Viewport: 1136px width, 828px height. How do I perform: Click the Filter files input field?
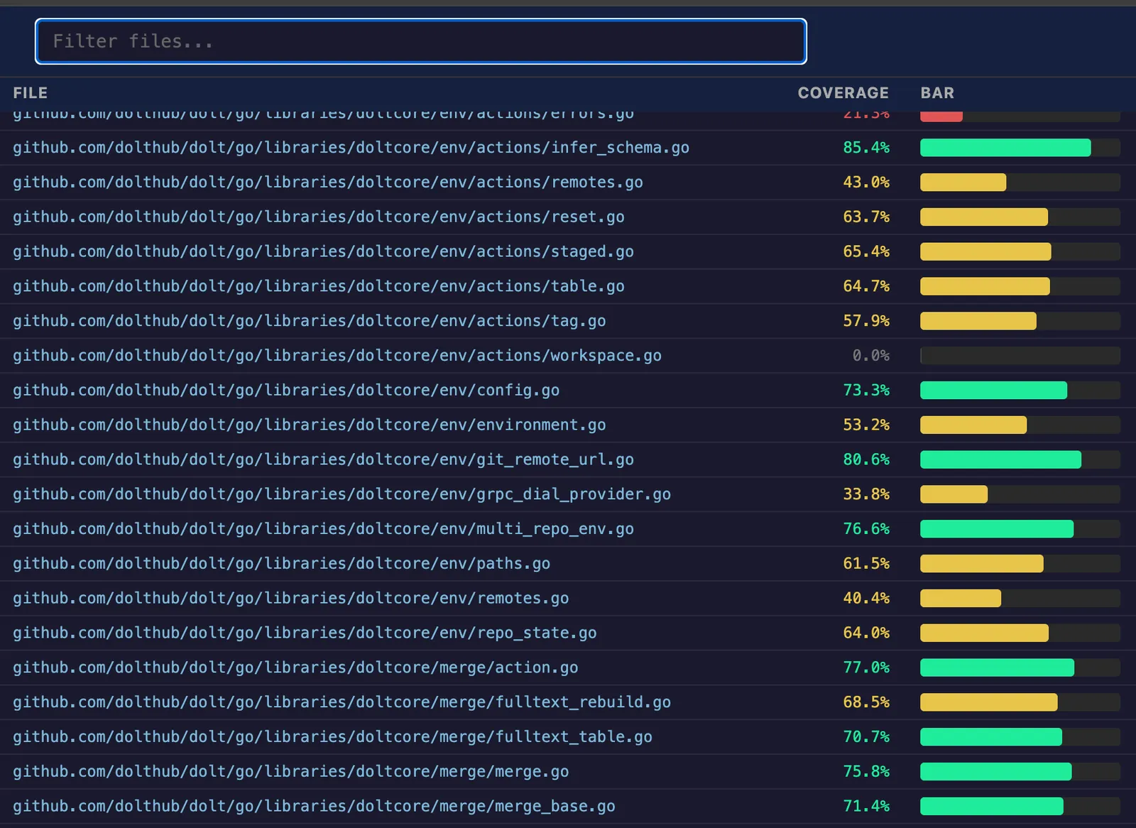pyautogui.click(x=420, y=41)
